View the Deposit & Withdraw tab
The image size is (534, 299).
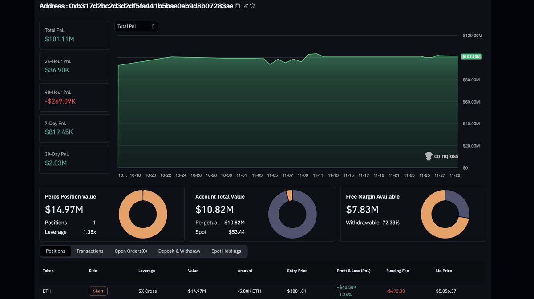tap(179, 251)
